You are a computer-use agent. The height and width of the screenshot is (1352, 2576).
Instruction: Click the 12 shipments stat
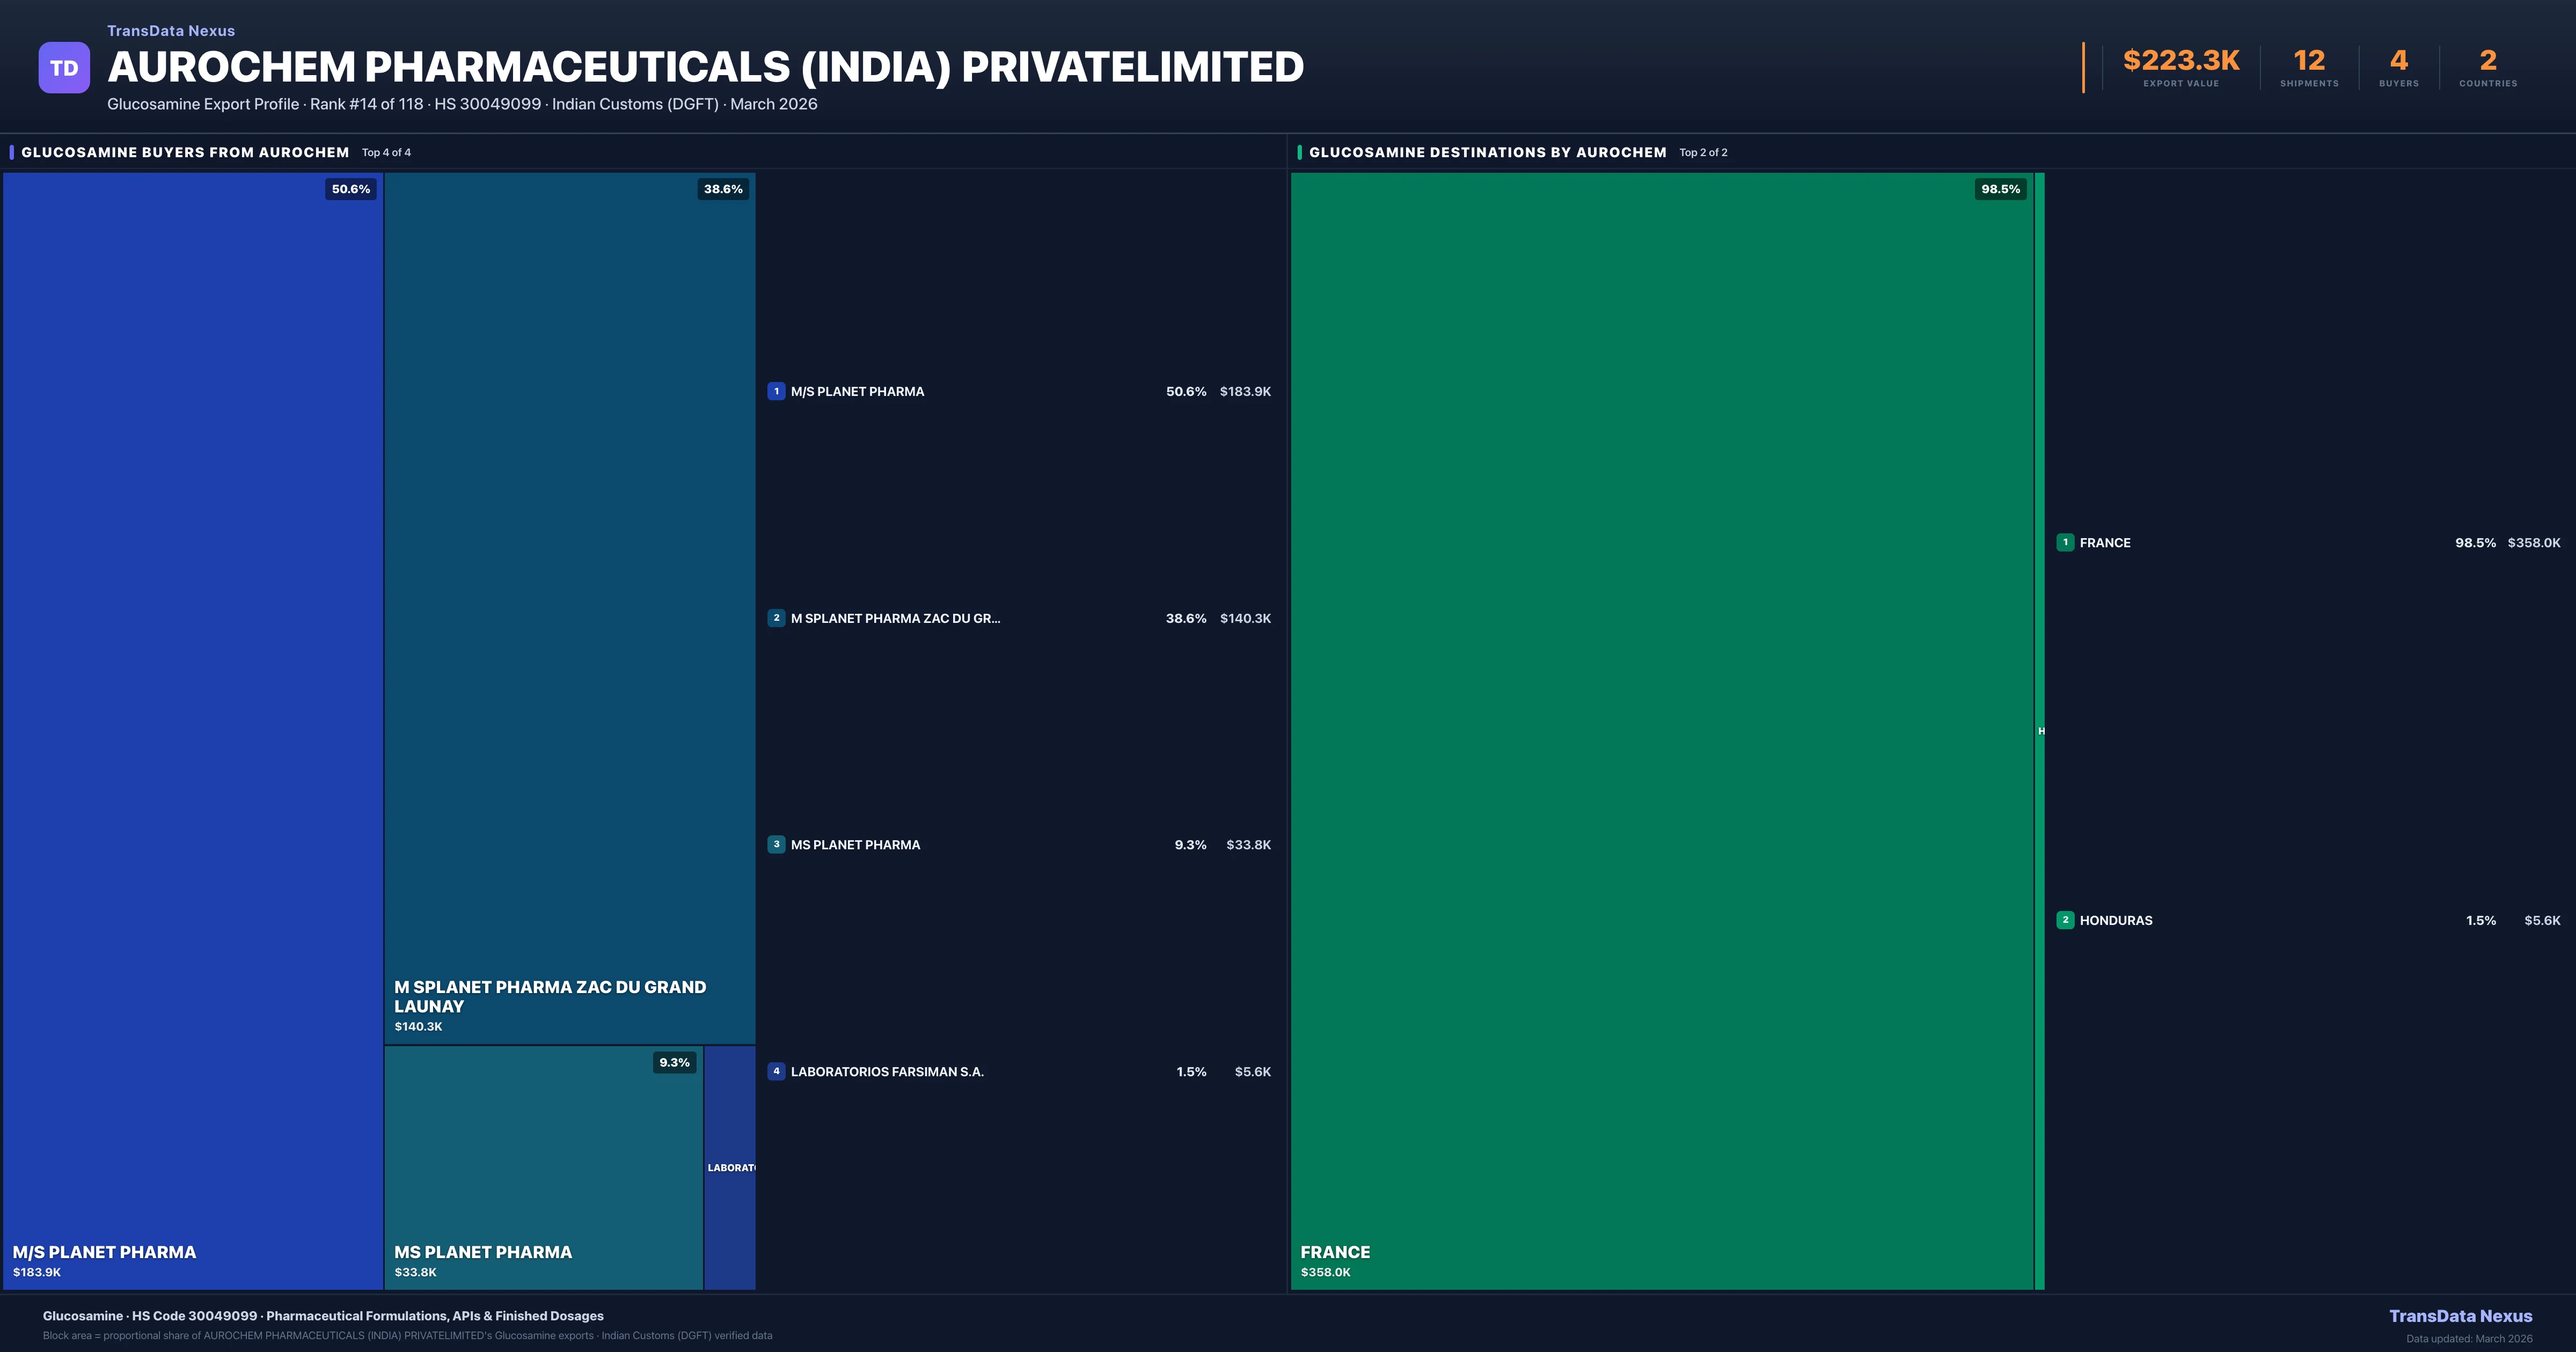2309,66
